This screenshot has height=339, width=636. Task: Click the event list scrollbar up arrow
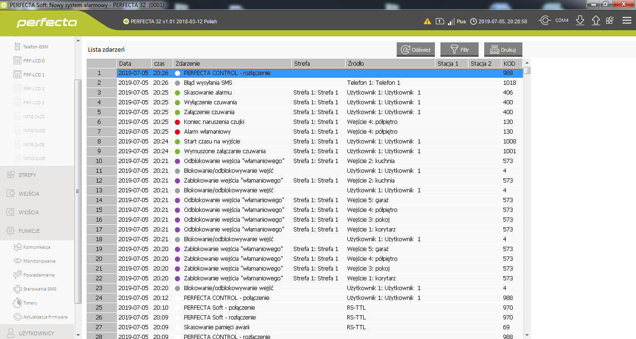pyautogui.click(x=527, y=62)
